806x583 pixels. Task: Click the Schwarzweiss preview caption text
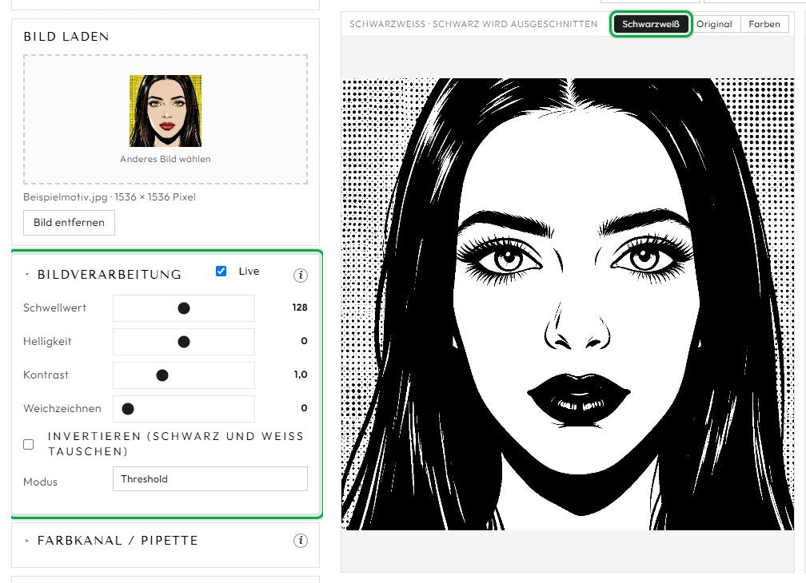tap(473, 24)
